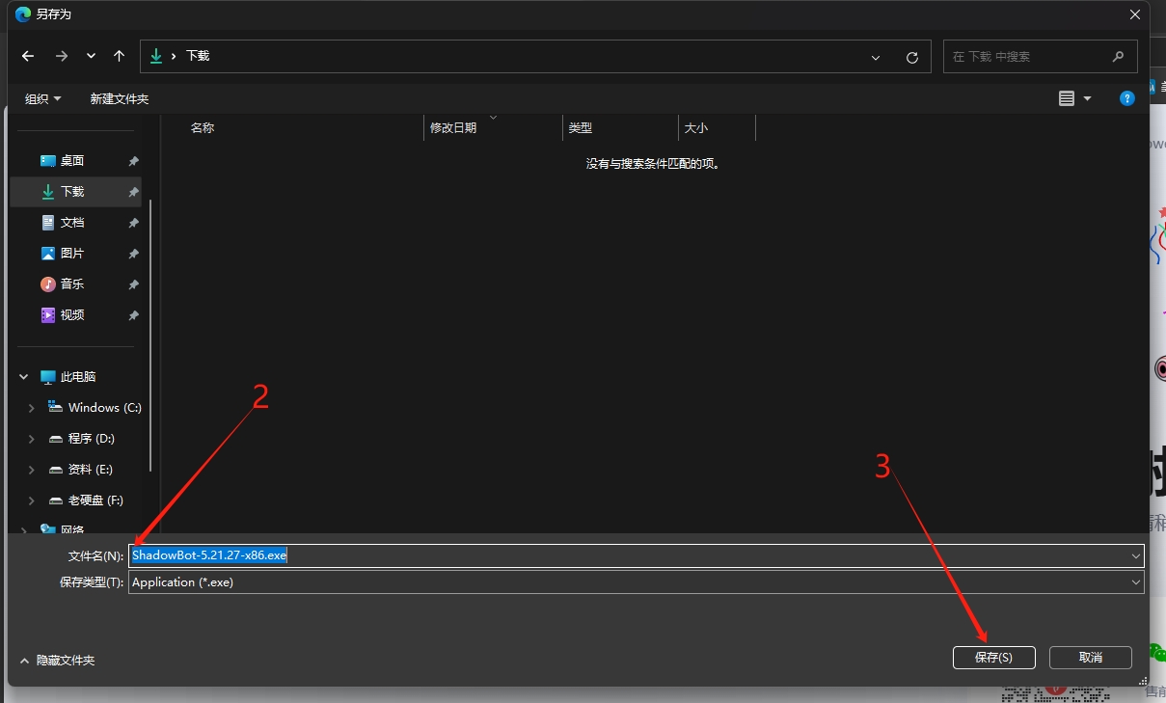Click the search magnifier icon
Viewport: 1166px width, 703px height.
click(1119, 57)
